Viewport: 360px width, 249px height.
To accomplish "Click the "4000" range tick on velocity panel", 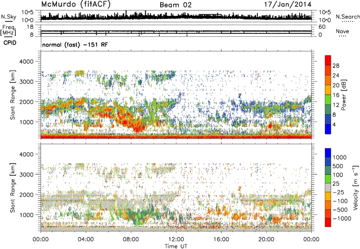I will coord(27,154).
